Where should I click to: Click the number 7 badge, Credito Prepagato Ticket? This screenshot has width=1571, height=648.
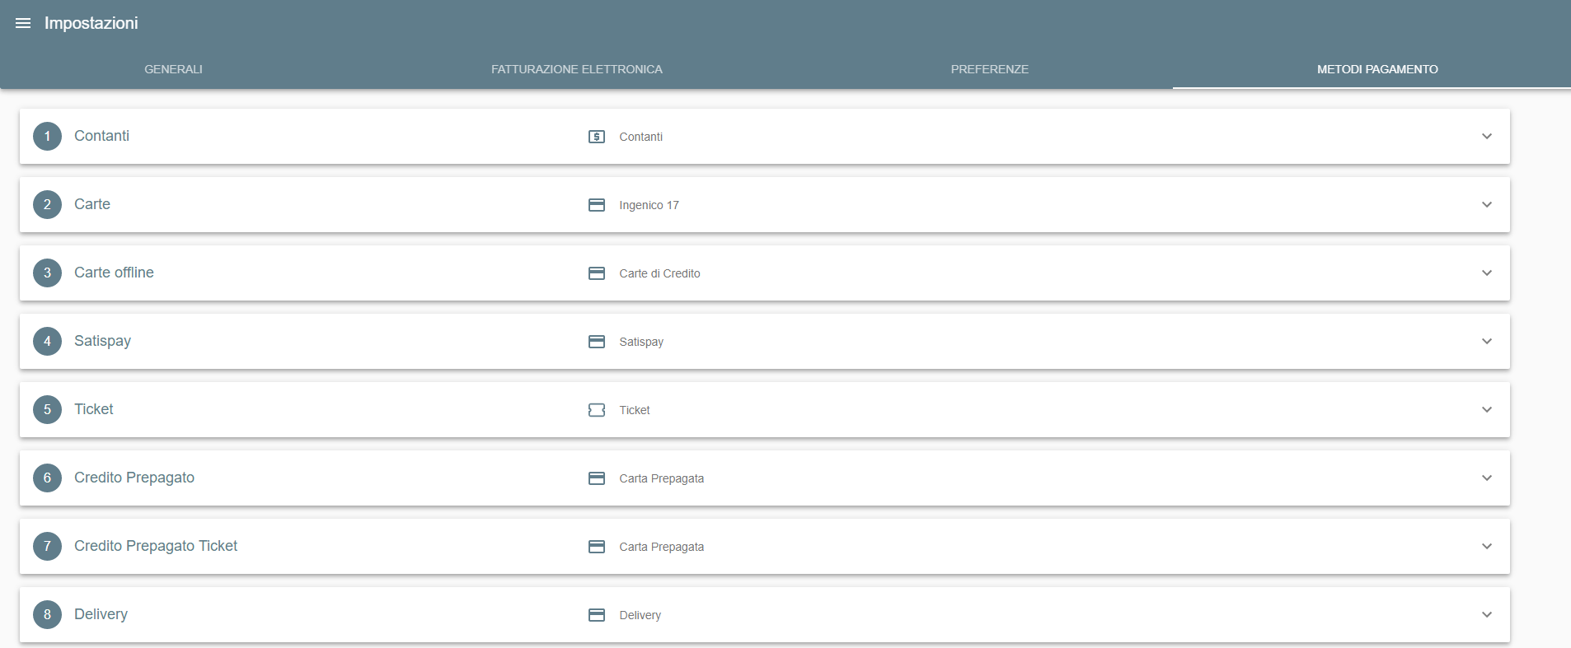pyautogui.click(x=47, y=546)
